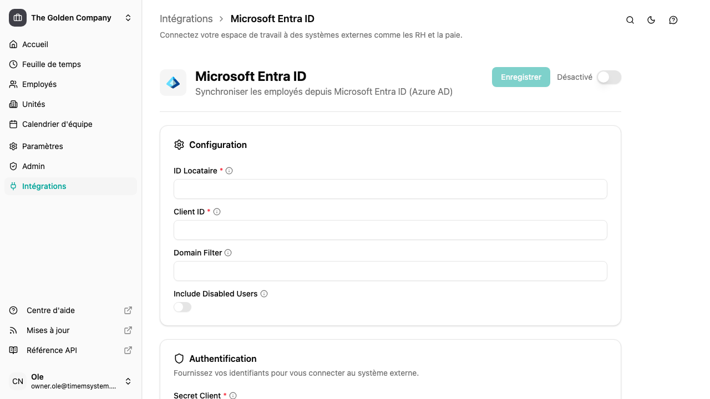Open the Intégrations breadcrumb link
Screen dimensions: 710x399
(x=186, y=18)
